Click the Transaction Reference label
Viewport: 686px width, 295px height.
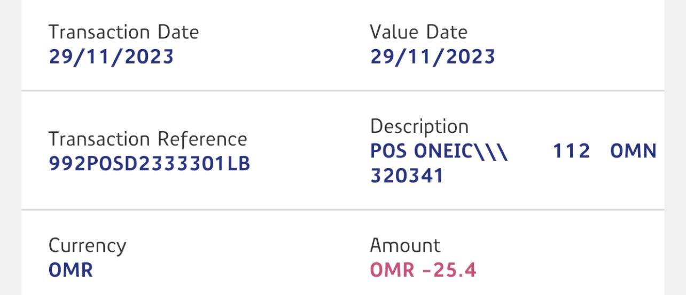click(x=147, y=139)
